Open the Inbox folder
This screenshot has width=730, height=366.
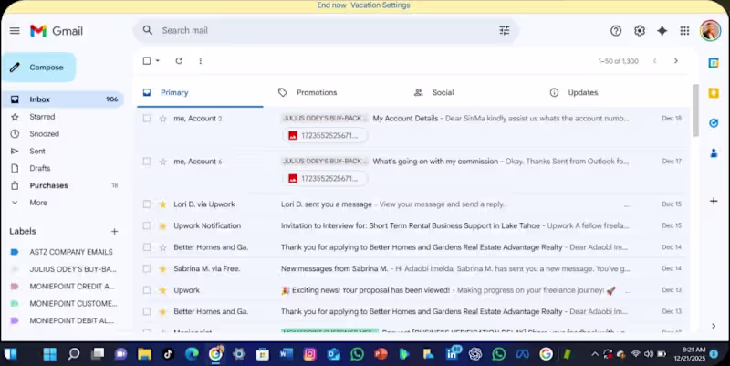click(63, 99)
